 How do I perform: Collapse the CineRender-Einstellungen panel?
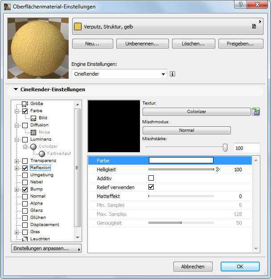click(16, 89)
